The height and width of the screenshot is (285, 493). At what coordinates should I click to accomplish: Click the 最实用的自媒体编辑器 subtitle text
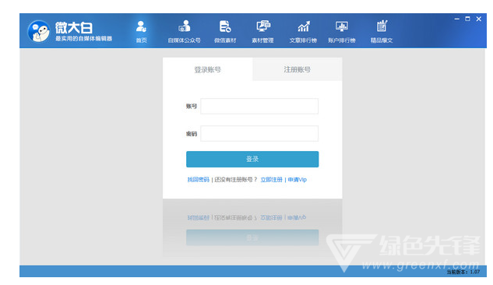[x=83, y=39]
